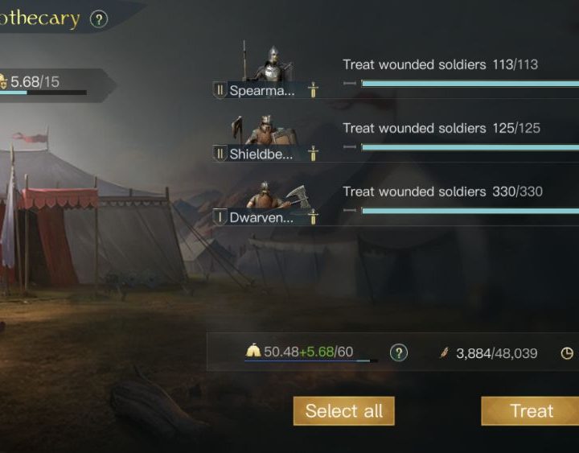
Task: Click the tier II badge on Shieldbearer
Action: (220, 154)
